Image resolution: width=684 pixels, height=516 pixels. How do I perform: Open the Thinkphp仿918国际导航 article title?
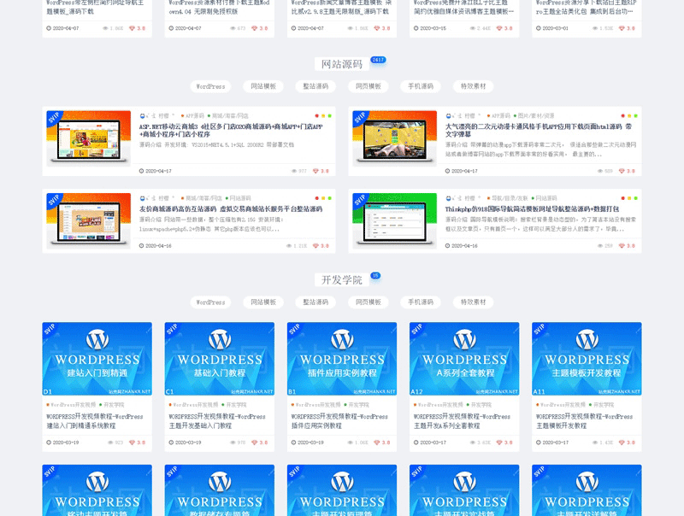[532, 209]
